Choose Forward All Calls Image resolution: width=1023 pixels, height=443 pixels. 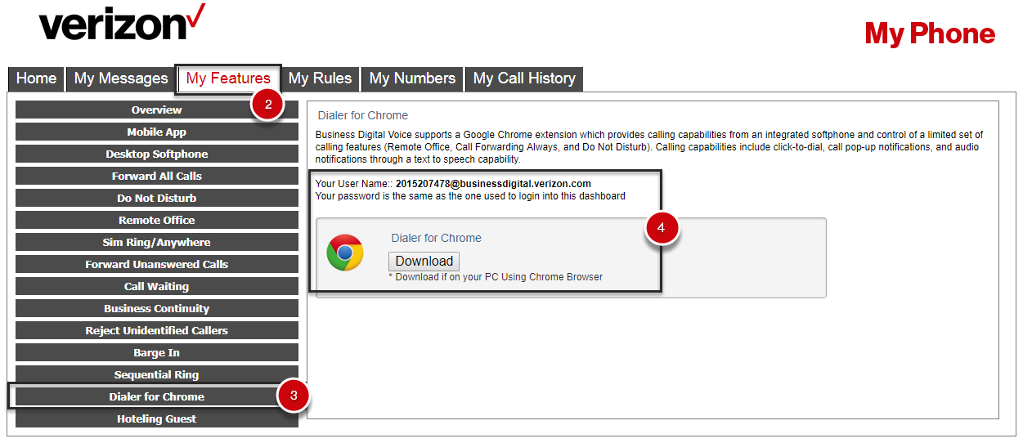pyautogui.click(x=157, y=176)
